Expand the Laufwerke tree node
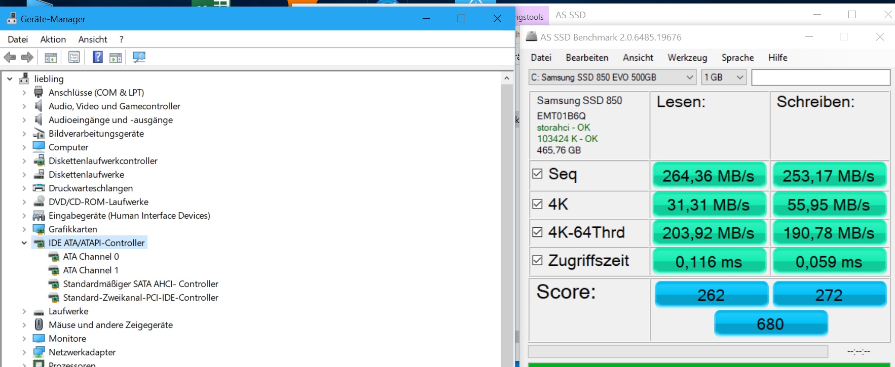The height and width of the screenshot is (367, 895). 24,311
